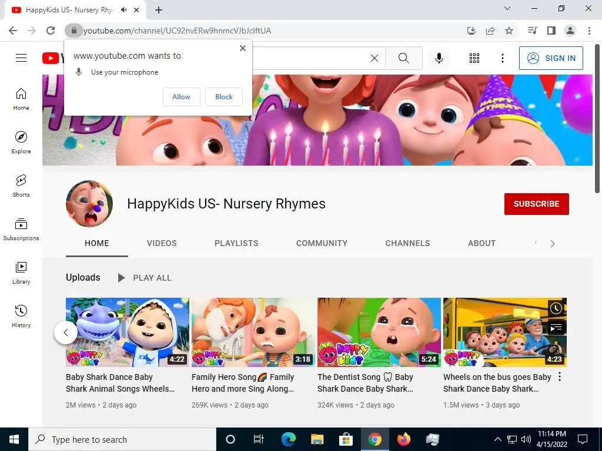Click the Windows taskbar search box

pyautogui.click(x=122, y=439)
